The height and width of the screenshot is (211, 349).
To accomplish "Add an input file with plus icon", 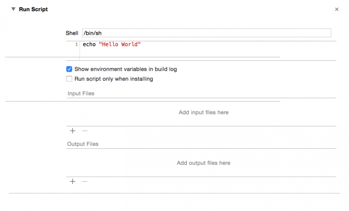I will coord(72,131).
